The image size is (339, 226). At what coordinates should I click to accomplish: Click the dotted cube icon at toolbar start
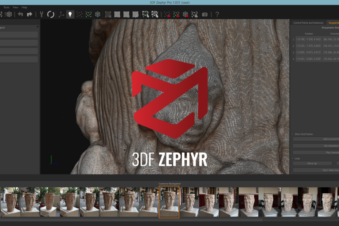click(9, 15)
